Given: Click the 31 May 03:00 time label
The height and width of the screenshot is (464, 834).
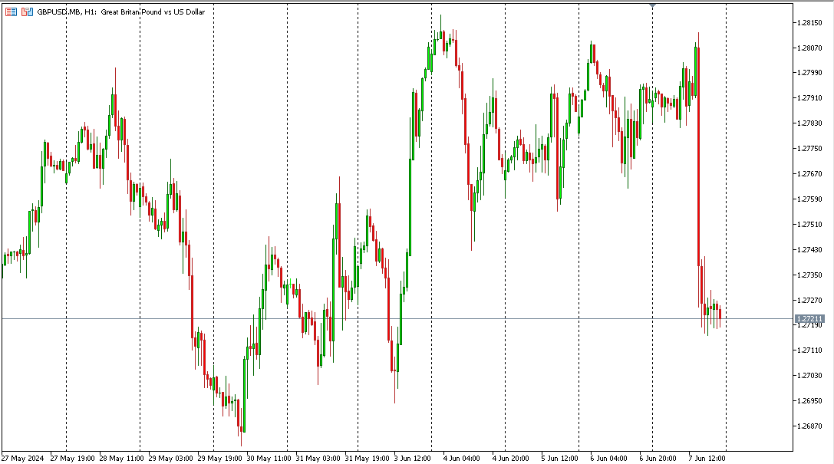Looking at the screenshot, I should [x=318, y=458].
